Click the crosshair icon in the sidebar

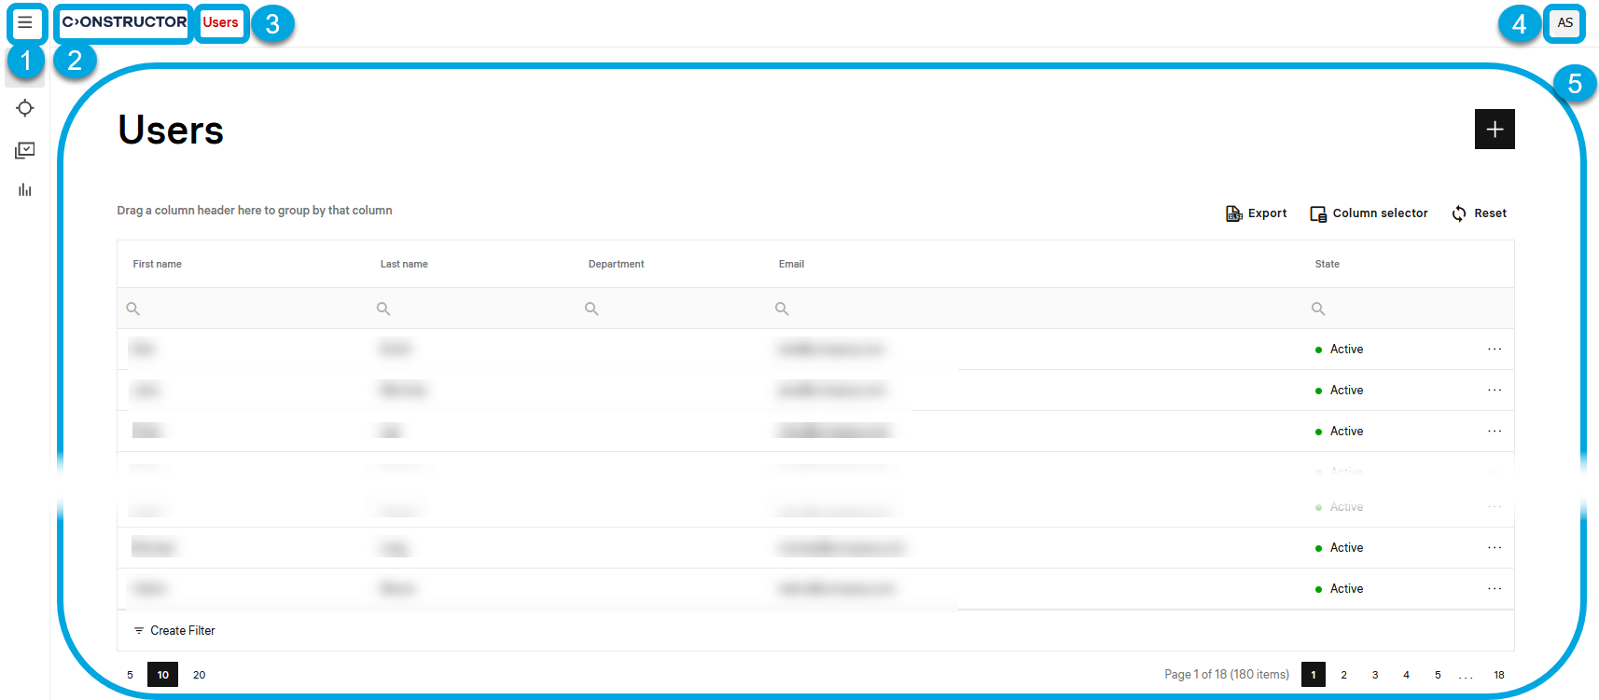pos(25,108)
